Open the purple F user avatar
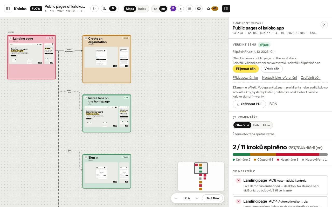This screenshot has width=332, height=207. point(173,9)
